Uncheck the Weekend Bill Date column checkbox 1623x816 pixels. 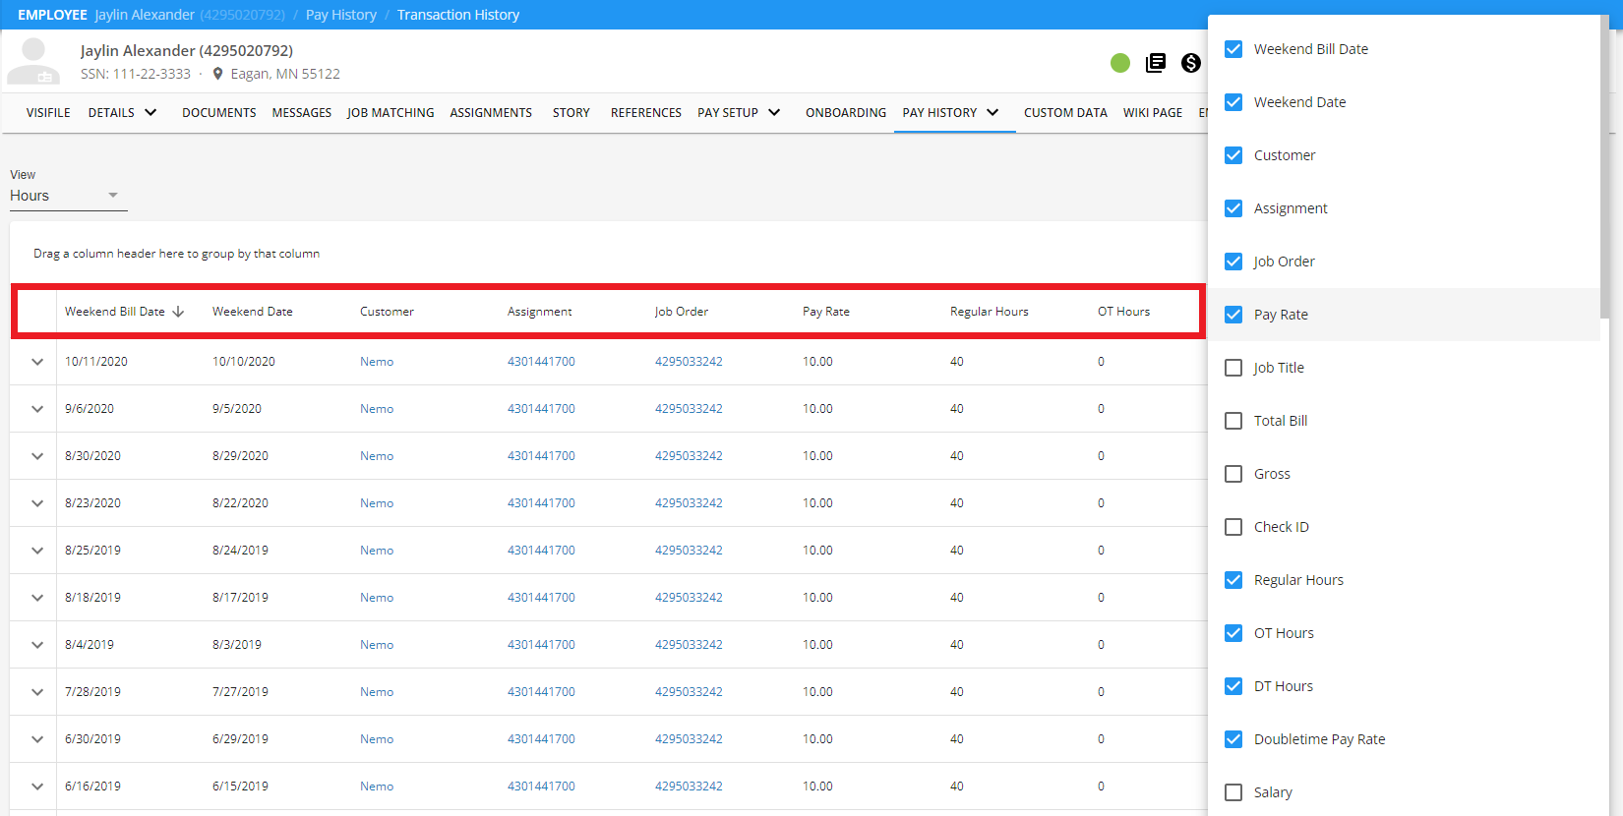[1233, 49]
